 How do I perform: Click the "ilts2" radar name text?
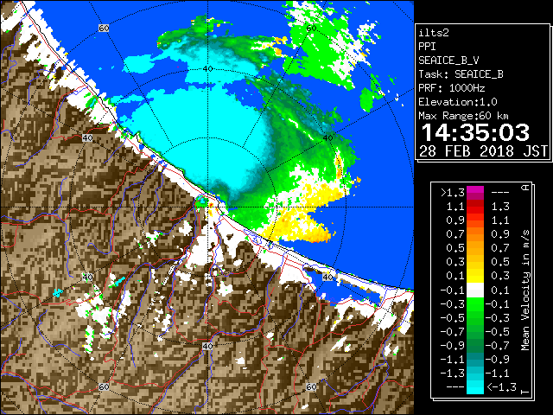pyautogui.click(x=434, y=33)
